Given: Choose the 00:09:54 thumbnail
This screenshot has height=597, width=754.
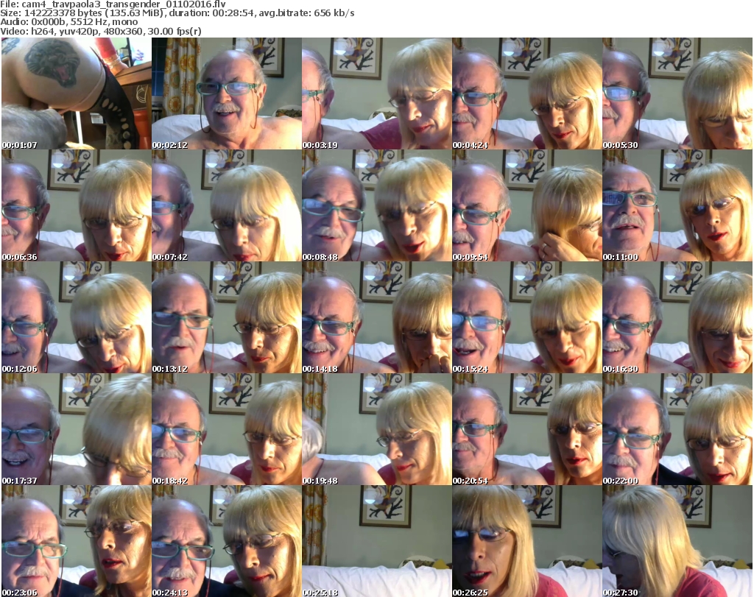Looking at the screenshot, I should [x=527, y=205].
